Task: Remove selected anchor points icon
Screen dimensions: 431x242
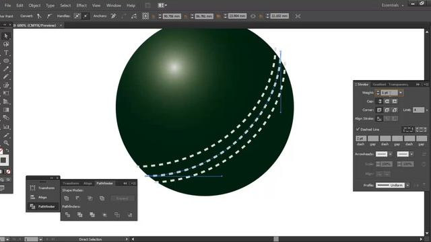Action: 113,16
